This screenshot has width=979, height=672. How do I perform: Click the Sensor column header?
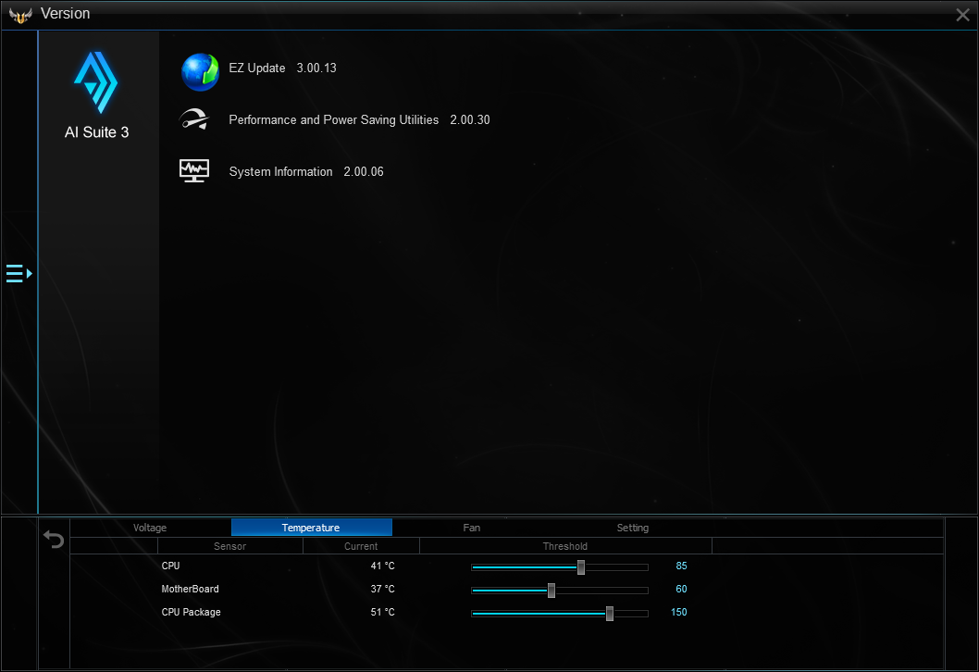click(229, 546)
